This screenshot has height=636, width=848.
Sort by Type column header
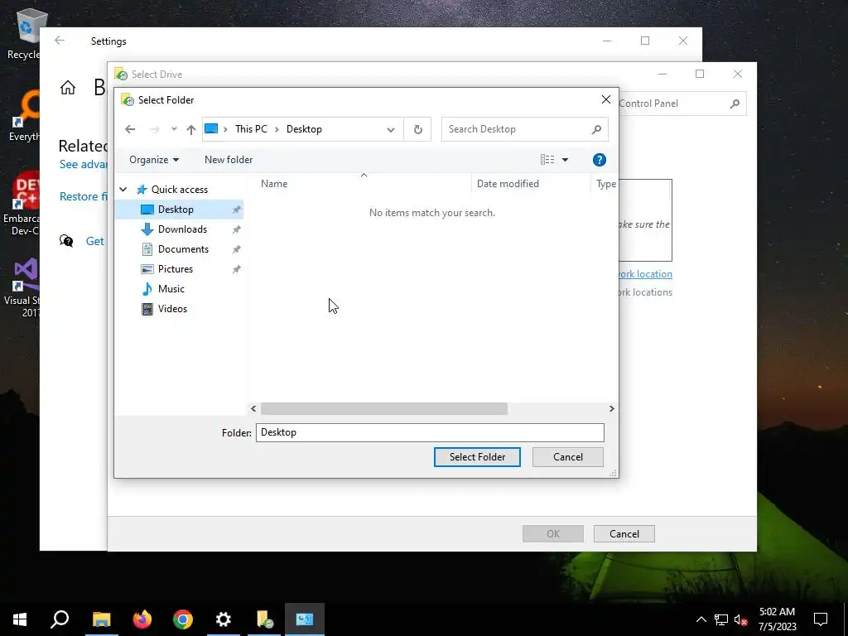click(605, 183)
